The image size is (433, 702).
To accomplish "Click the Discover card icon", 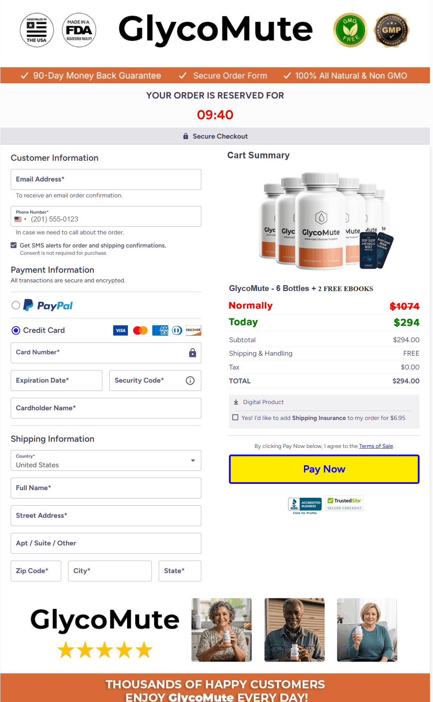I will click(x=193, y=330).
